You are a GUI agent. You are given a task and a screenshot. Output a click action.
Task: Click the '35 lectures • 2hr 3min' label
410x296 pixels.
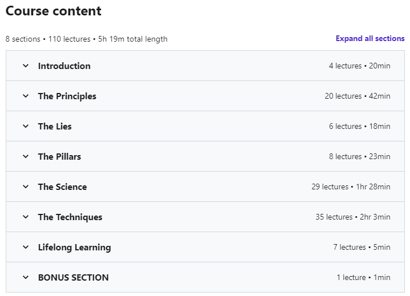[x=353, y=217]
